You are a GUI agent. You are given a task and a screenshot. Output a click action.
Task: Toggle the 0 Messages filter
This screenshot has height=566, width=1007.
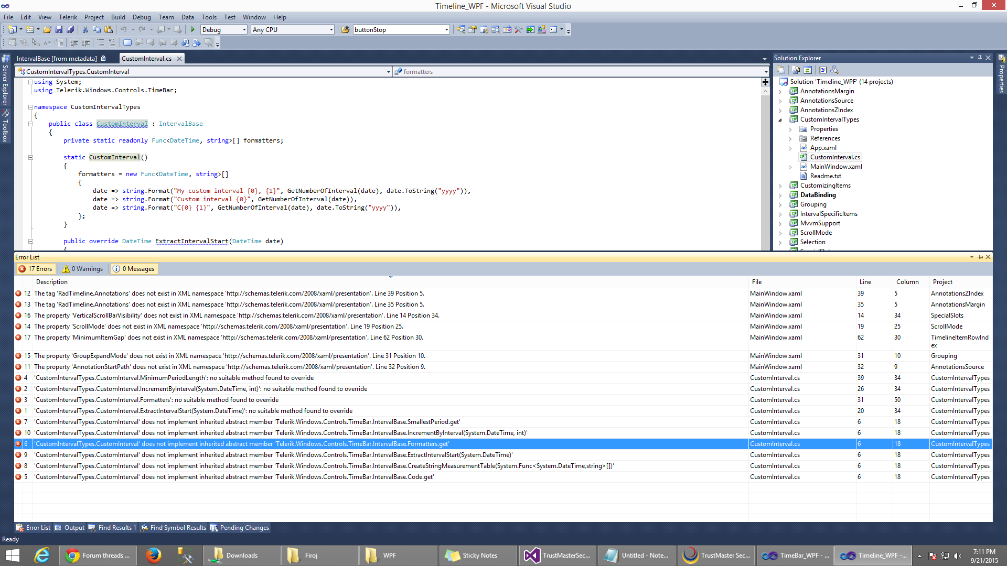[x=134, y=269]
